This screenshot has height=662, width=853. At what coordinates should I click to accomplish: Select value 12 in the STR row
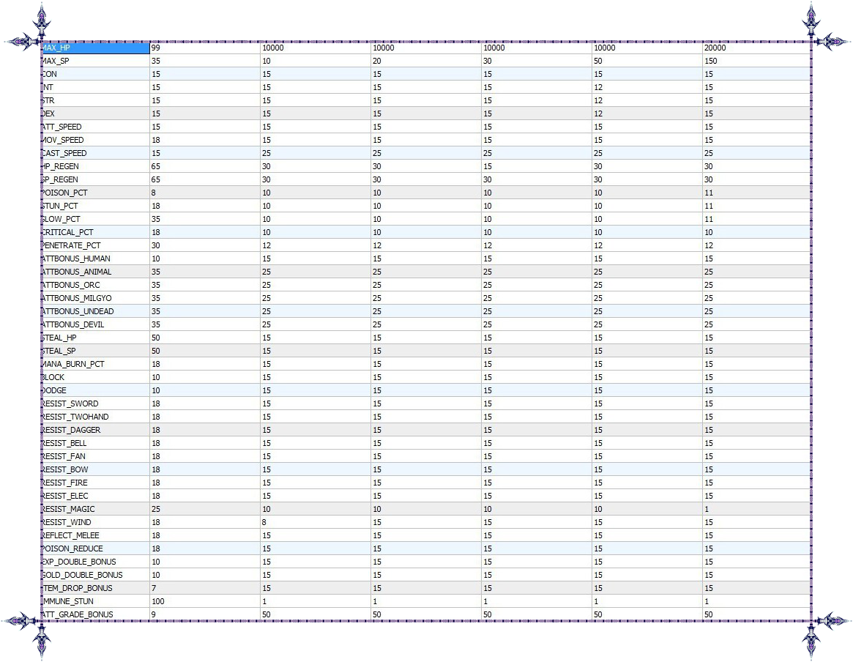598,100
